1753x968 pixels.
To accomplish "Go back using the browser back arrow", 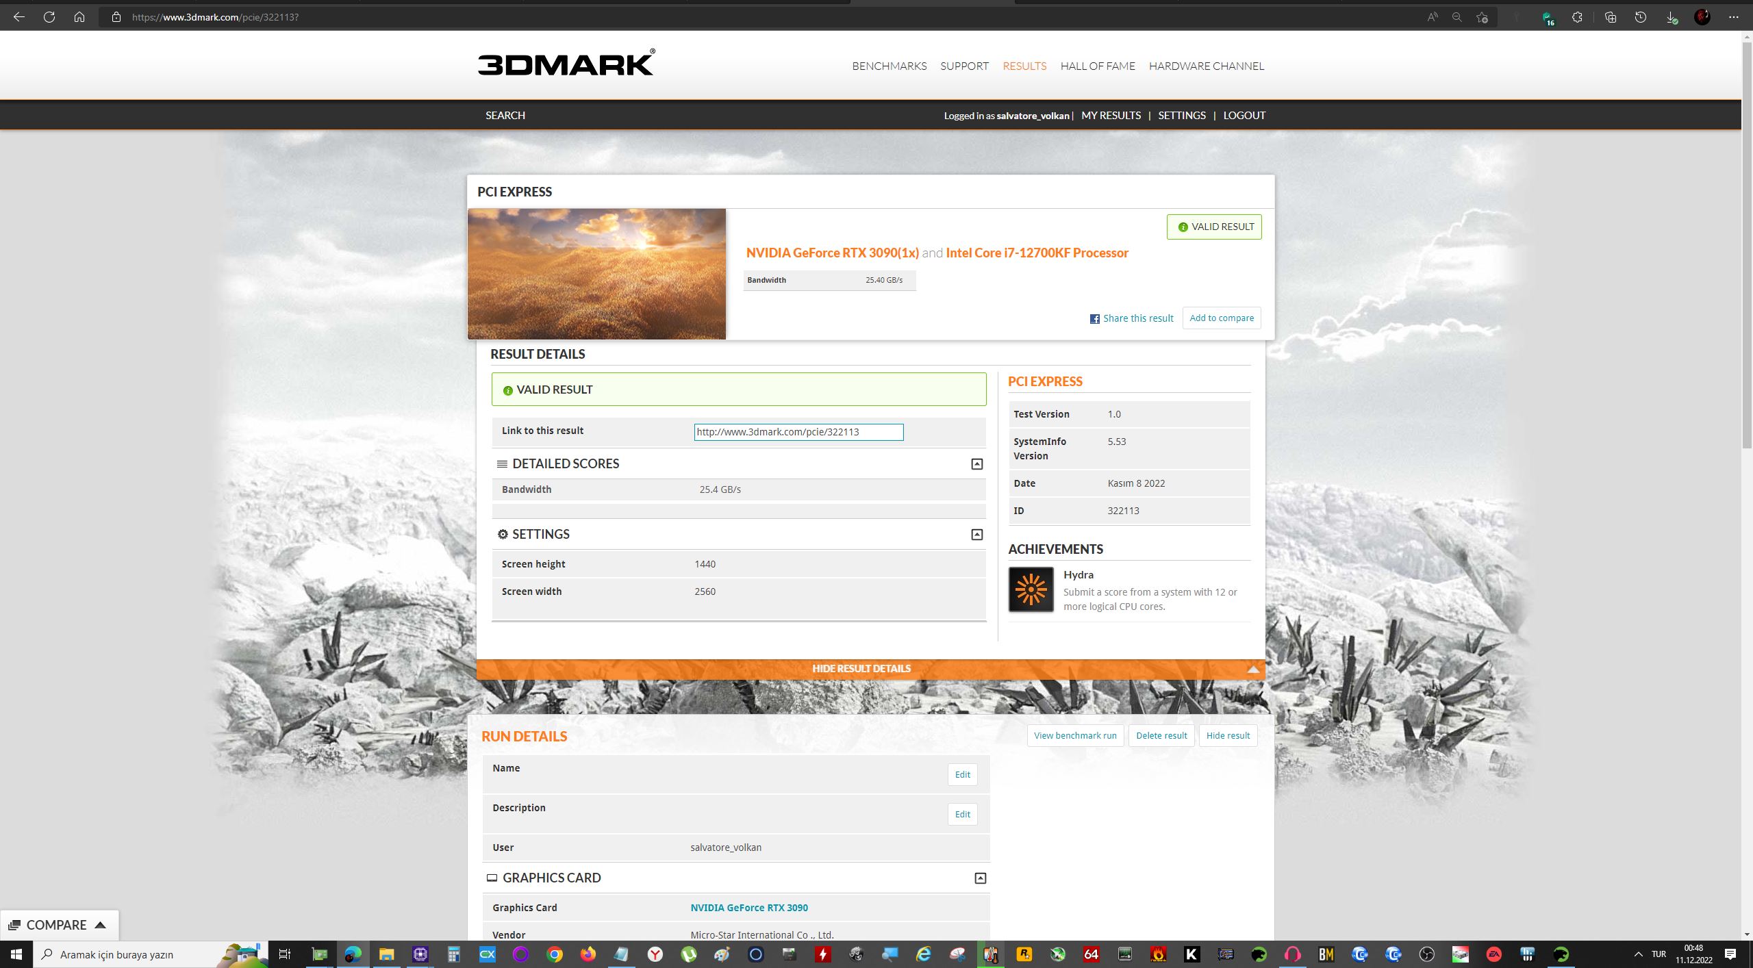I will (19, 17).
